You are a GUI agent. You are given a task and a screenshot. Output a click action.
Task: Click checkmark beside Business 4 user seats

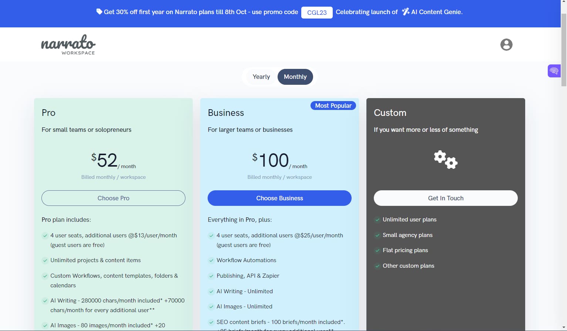pyautogui.click(x=211, y=236)
